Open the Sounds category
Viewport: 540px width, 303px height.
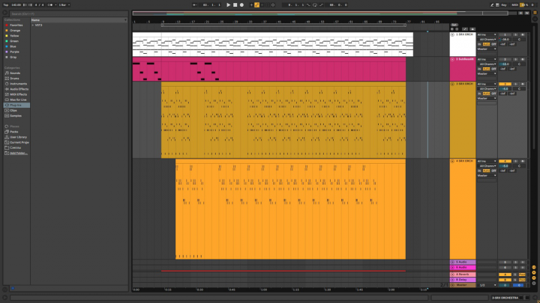point(15,73)
